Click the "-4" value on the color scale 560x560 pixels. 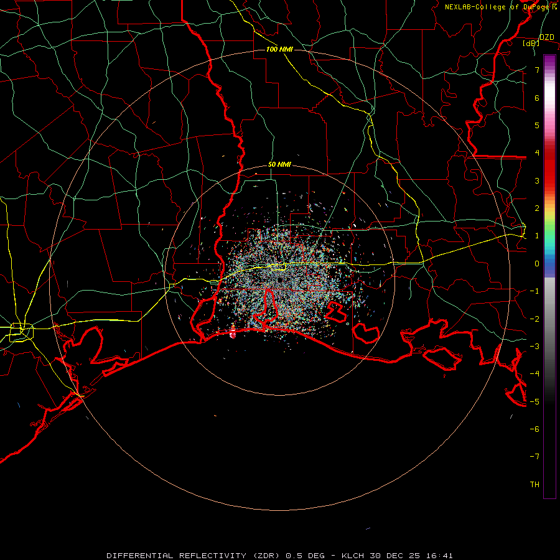(x=534, y=374)
